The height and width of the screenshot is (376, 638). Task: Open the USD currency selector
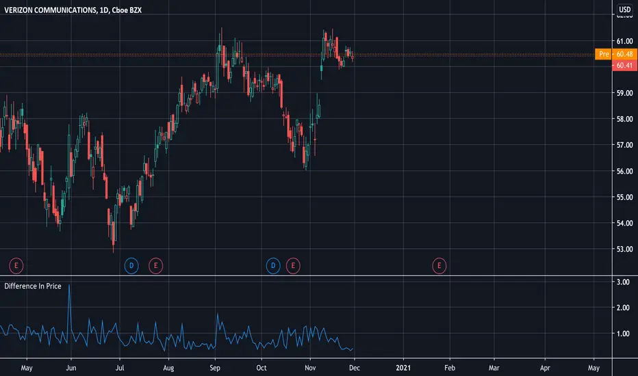[624, 10]
